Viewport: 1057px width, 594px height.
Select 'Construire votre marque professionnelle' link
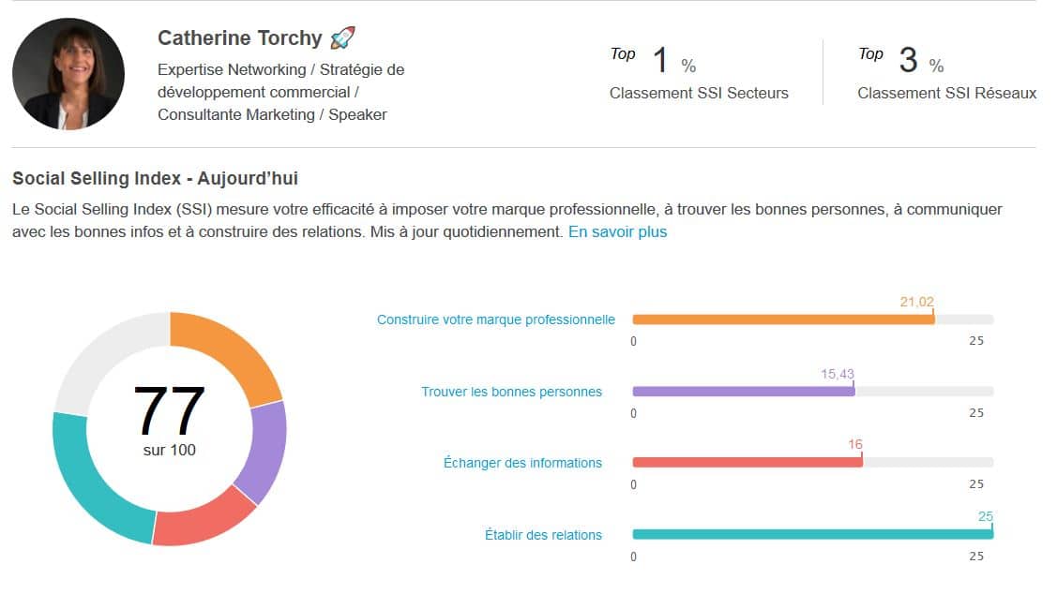(x=495, y=319)
